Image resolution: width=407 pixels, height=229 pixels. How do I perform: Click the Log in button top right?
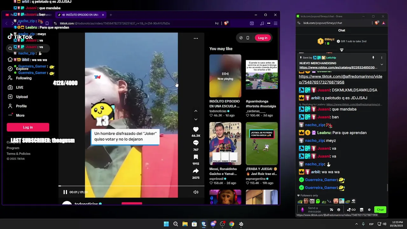[x=263, y=38]
